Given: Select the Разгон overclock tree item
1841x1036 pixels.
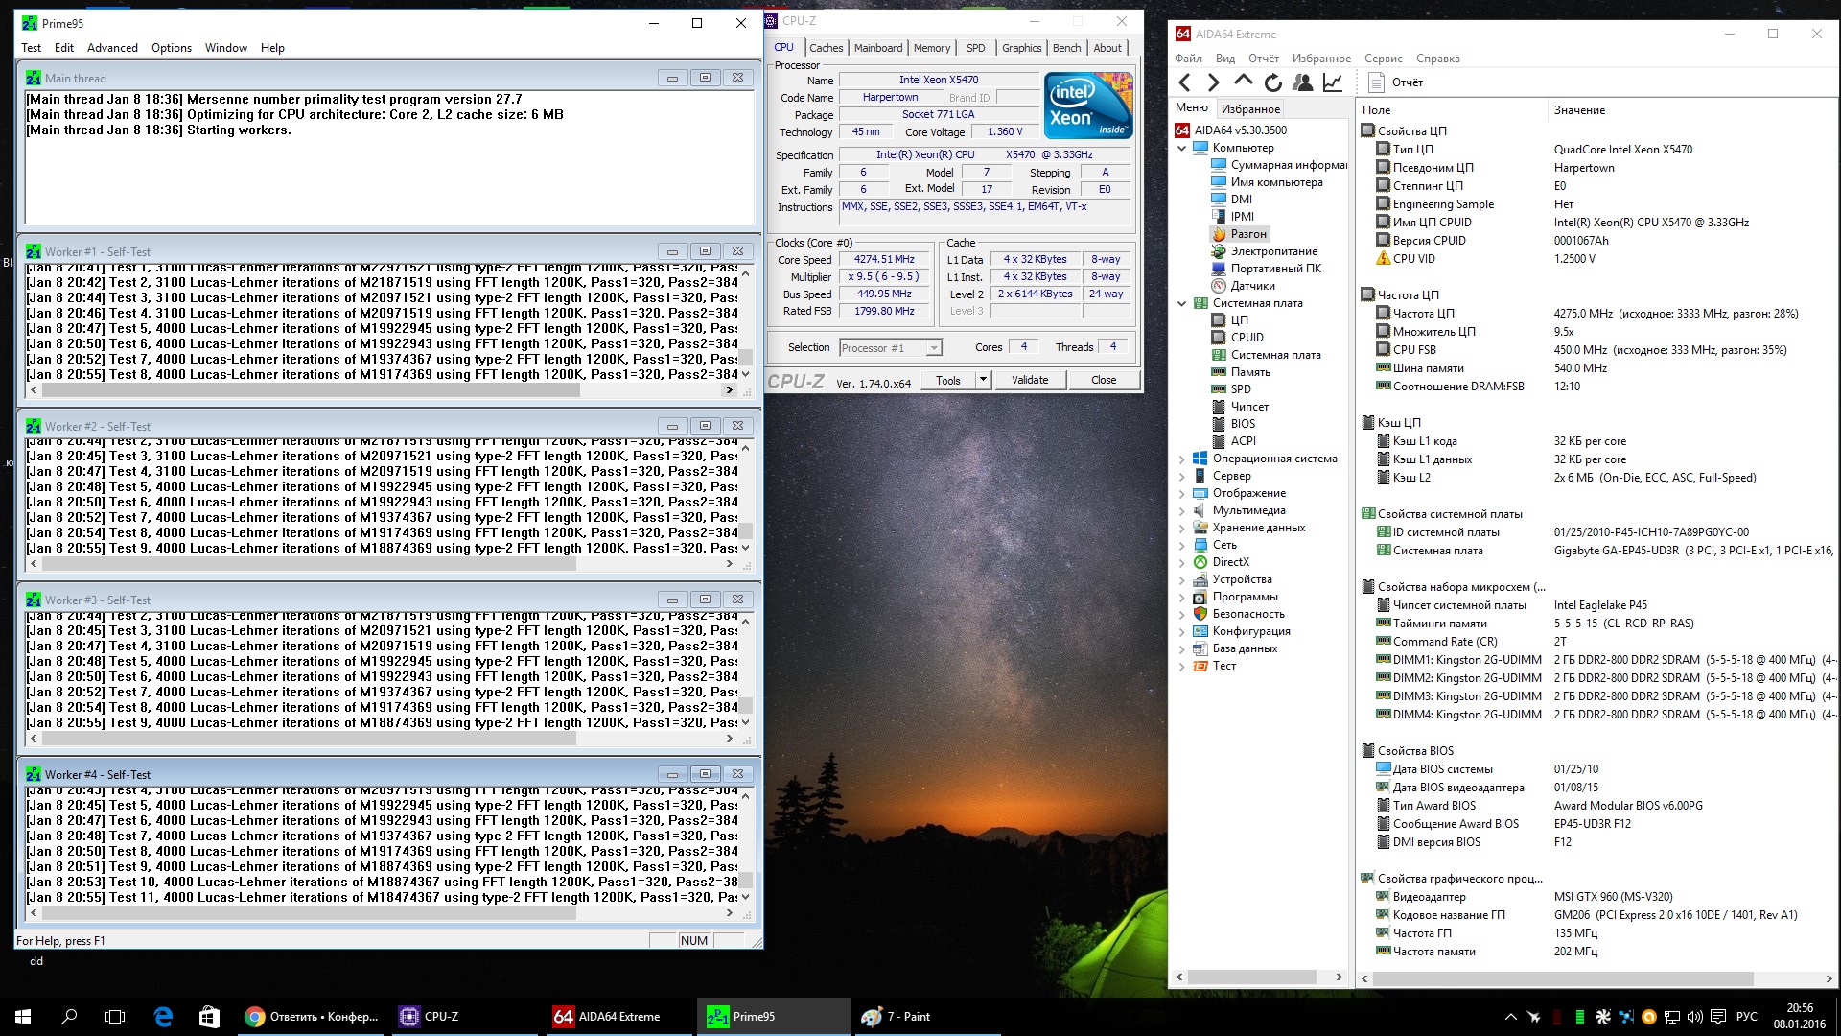Looking at the screenshot, I should pyautogui.click(x=1248, y=234).
